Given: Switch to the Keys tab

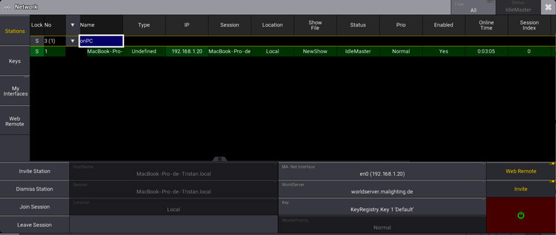Looking at the screenshot, I should point(15,61).
